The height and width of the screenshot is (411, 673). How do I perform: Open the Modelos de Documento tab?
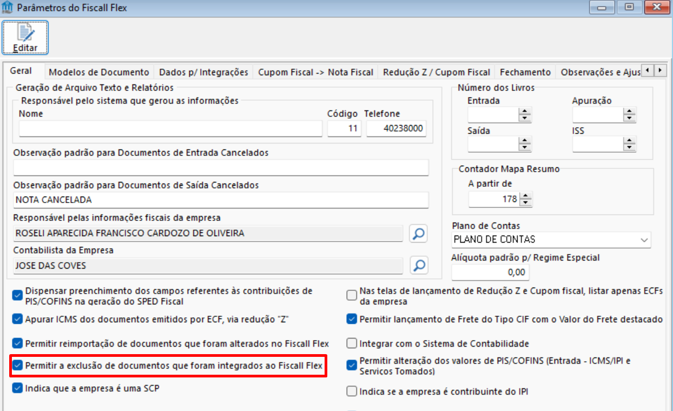[x=99, y=72]
